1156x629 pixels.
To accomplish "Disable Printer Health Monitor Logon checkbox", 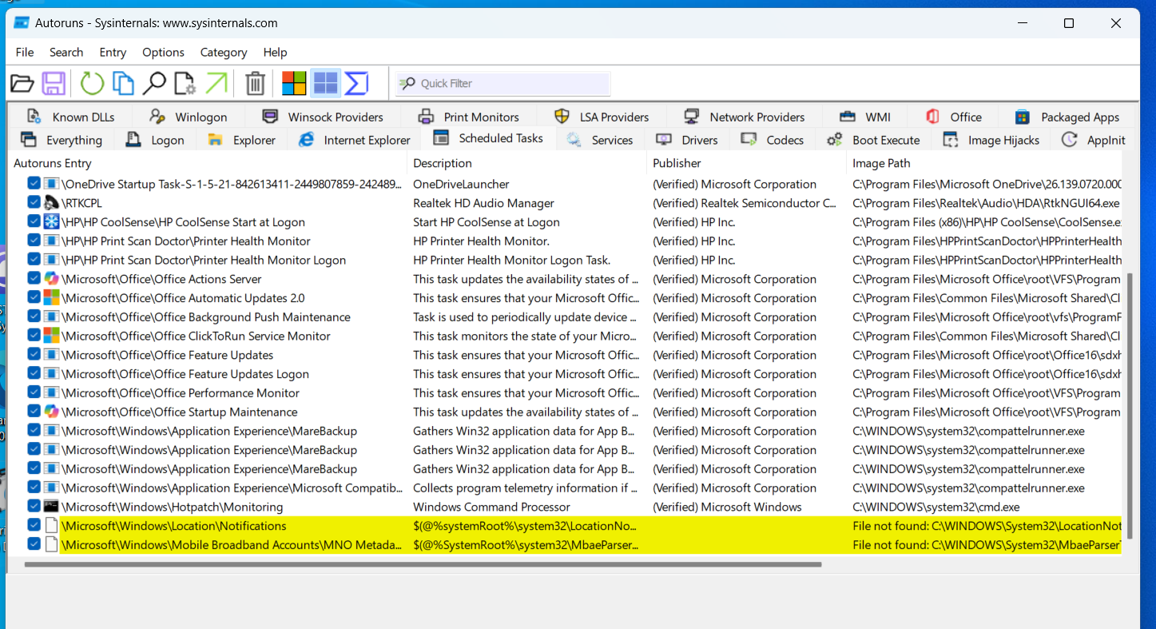I will tap(34, 260).
